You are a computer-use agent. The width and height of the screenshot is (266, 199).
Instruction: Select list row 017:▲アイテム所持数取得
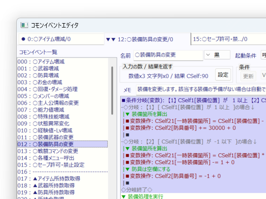pyautogui.click(x=63, y=178)
